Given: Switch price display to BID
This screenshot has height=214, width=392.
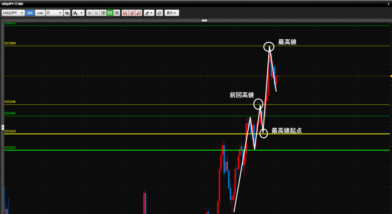Looking at the screenshot, I should [x=30, y=13].
